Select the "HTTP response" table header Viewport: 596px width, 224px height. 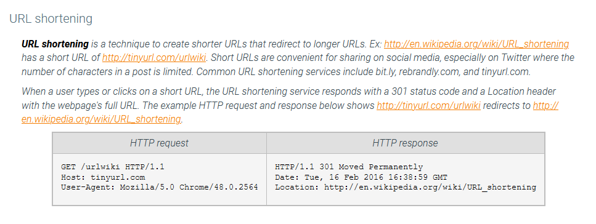[x=405, y=143]
